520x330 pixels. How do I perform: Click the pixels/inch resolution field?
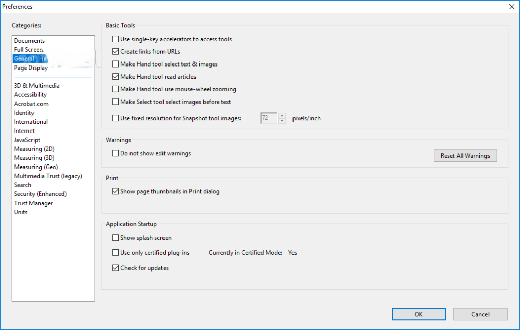tap(269, 118)
